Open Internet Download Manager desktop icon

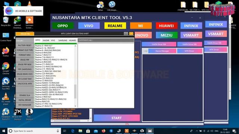[x=18, y=22]
